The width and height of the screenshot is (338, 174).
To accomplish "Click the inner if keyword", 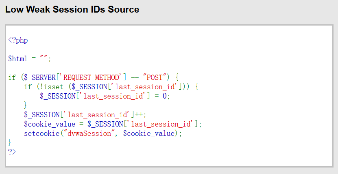I will pyautogui.click(x=27, y=87).
